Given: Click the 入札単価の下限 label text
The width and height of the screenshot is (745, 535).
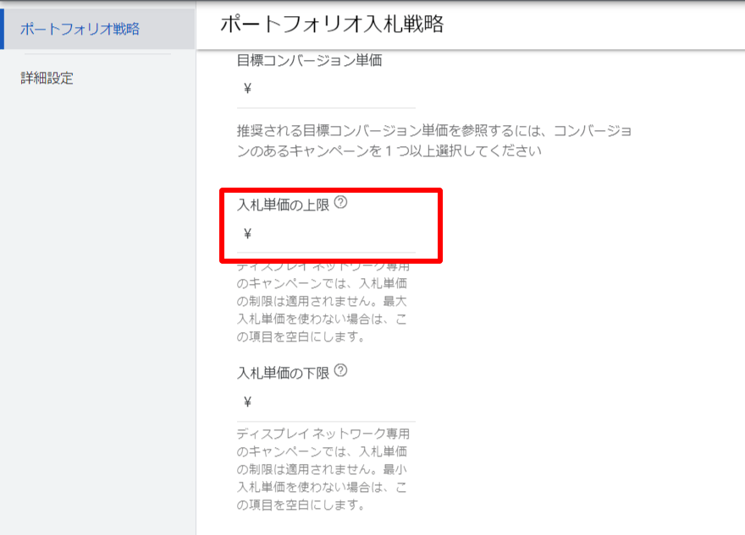Looking at the screenshot, I should point(283,372).
